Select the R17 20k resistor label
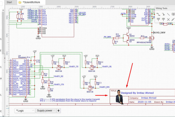This screenshot has width=175, height=117. (x=52, y=90)
